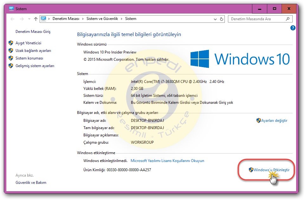Screen dimensions: 305x200
Task: Open address bar history dropdown
Action: (x=215, y=19)
